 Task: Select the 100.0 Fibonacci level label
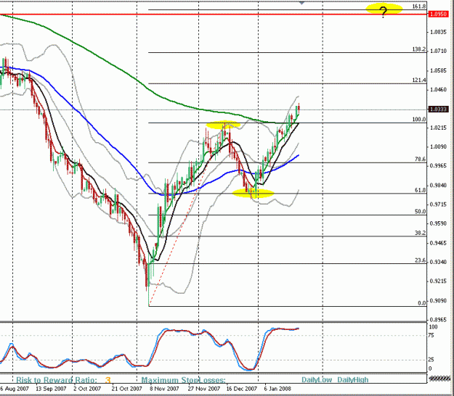click(x=419, y=120)
